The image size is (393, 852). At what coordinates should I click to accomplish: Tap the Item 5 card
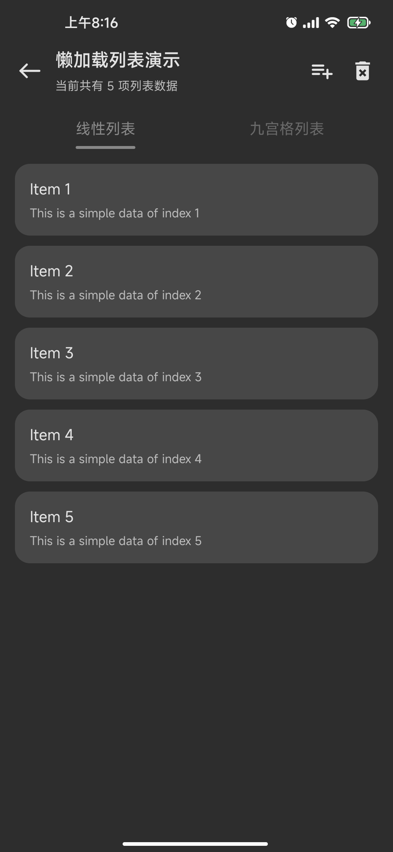point(196,527)
